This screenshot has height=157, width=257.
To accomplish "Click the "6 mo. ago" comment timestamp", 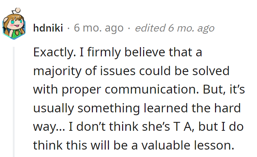I will click(x=99, y=28).
